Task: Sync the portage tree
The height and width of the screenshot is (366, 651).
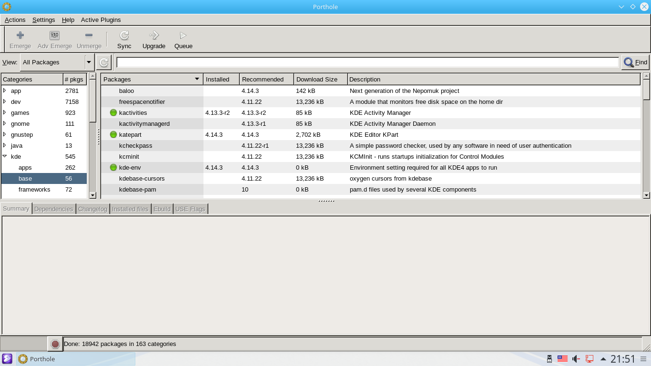Action: coord(124,40)
